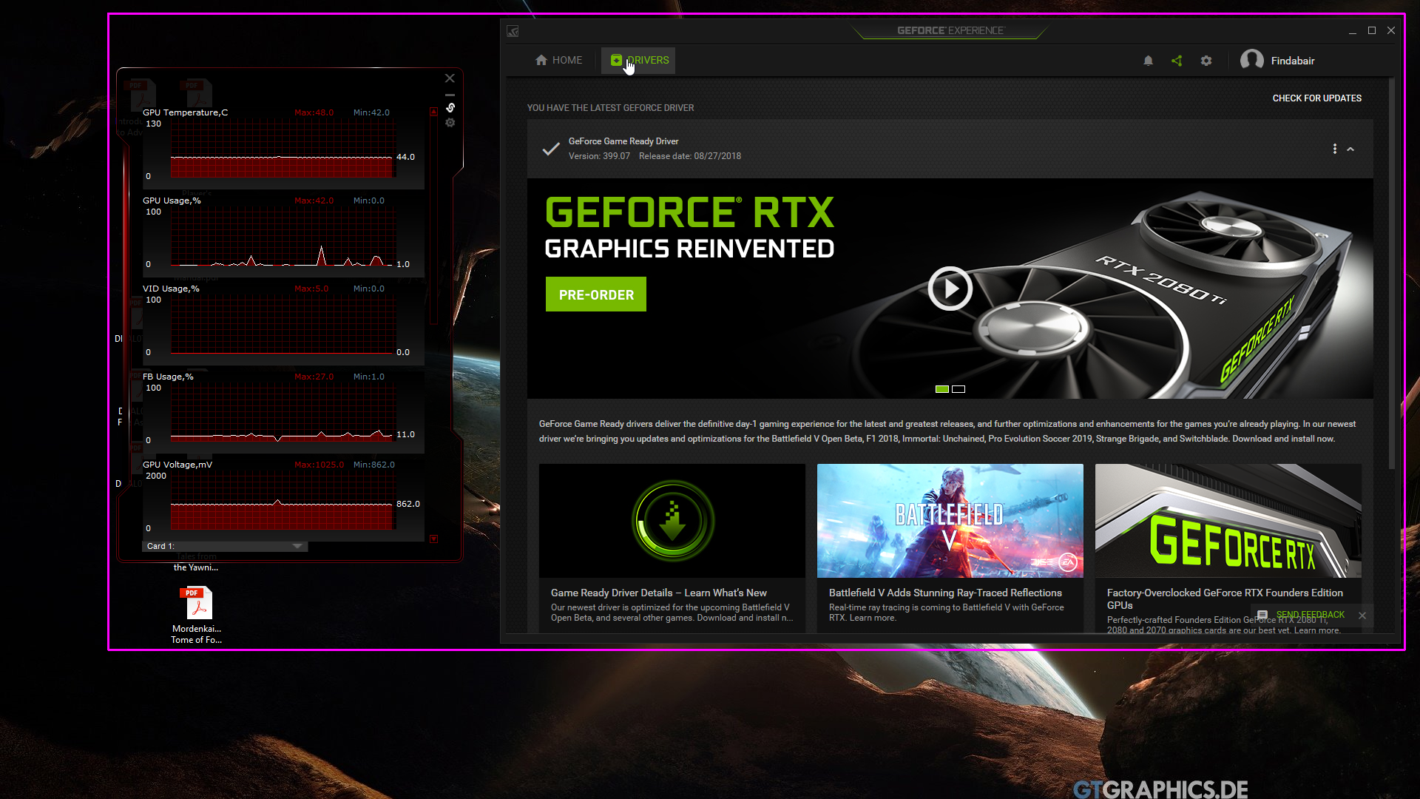Open the GPU monitor settings gear

(450, 123)
